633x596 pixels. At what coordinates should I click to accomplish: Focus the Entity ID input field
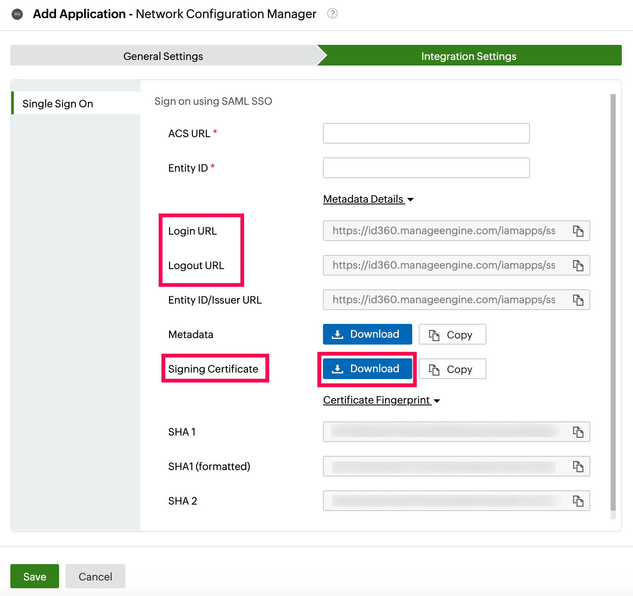click(426, 168)
